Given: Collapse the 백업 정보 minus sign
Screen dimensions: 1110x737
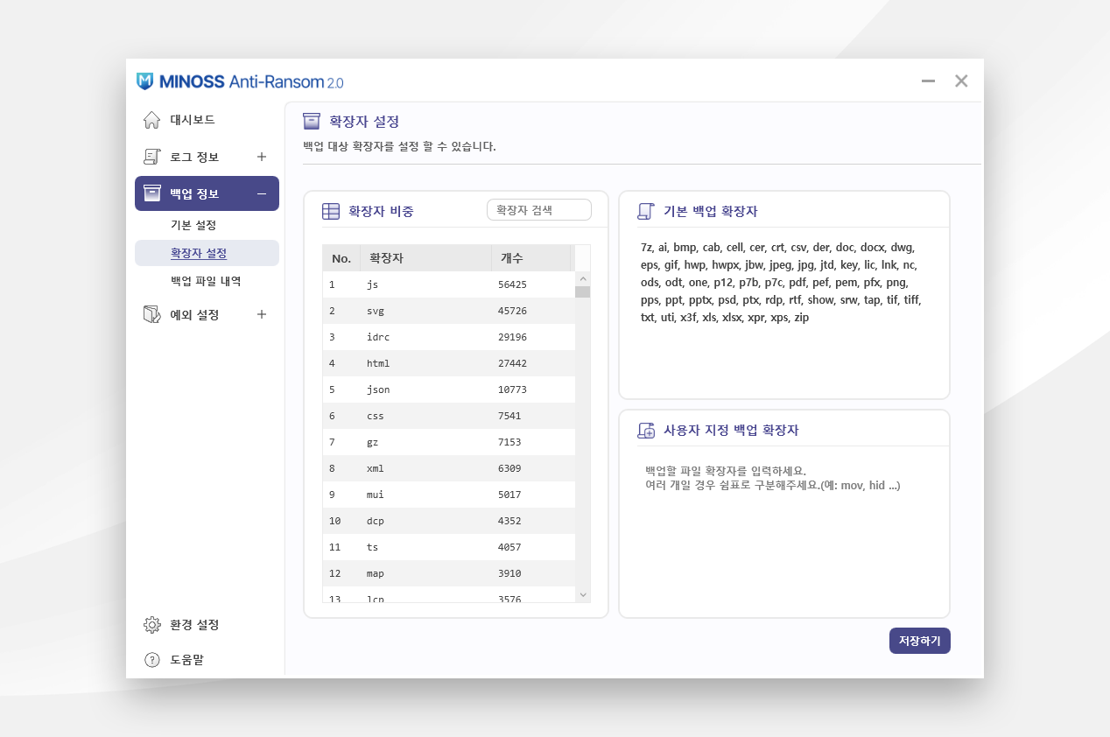Looking at the screenshot, I should tap(262, 193).
